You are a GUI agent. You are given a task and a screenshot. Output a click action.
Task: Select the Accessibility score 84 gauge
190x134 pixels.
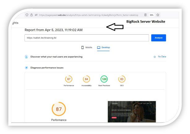coord(86,79)
